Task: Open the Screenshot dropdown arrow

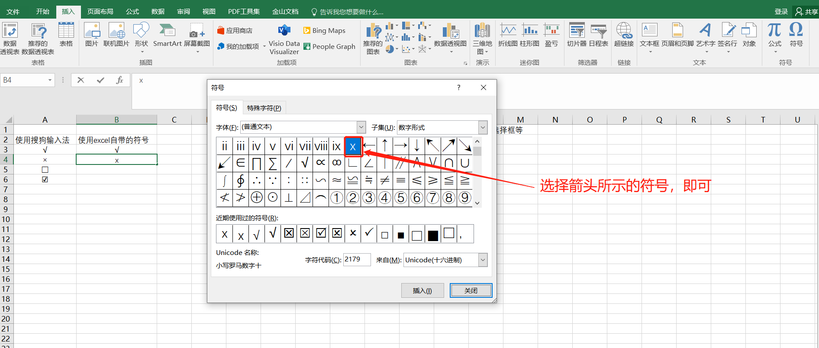Action: (197, 52)
